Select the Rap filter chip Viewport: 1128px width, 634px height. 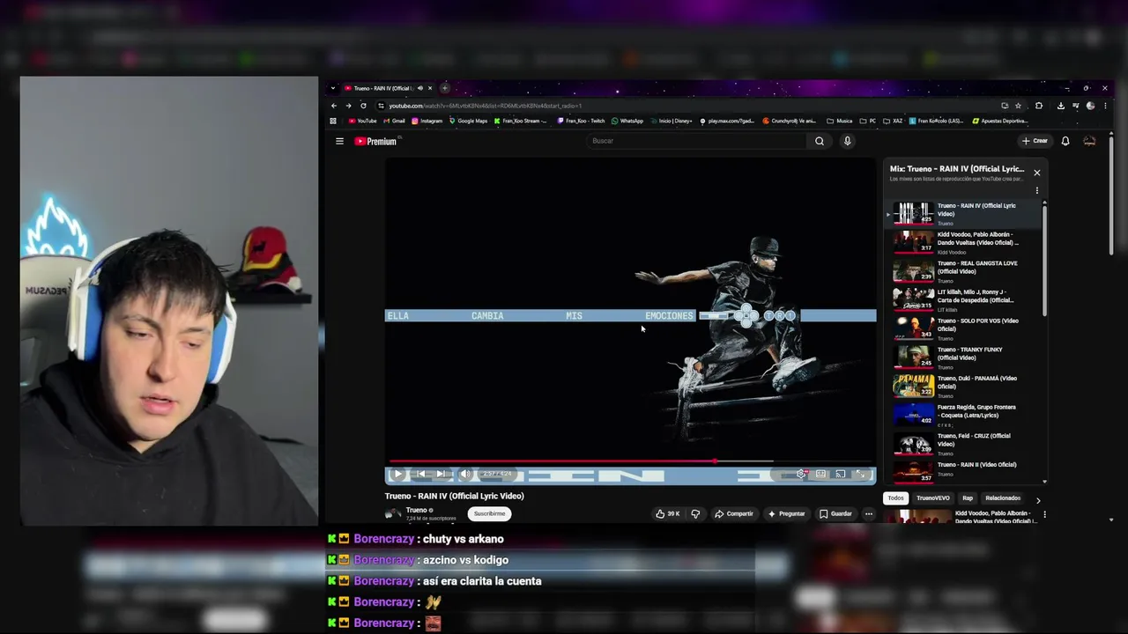click(968, 498)
